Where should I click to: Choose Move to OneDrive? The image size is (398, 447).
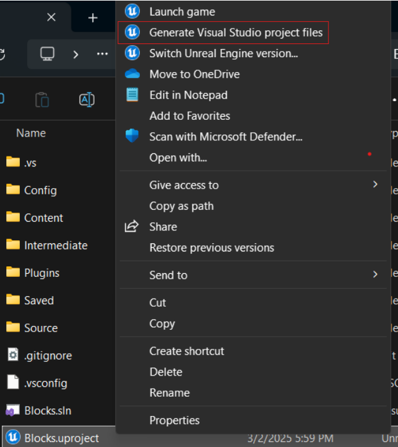coord(195,74)
